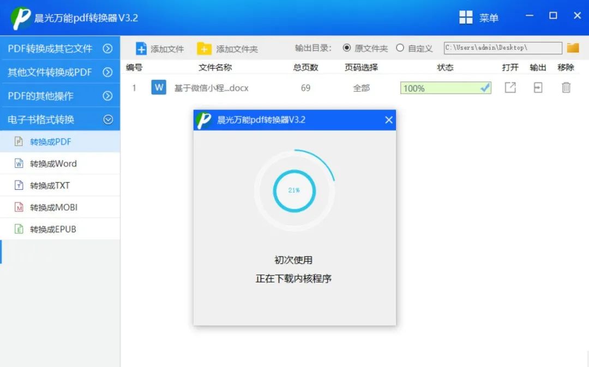Click the 69 total pages value
Image resolution: width=589 pixels, height=367 pixels.
305,88
